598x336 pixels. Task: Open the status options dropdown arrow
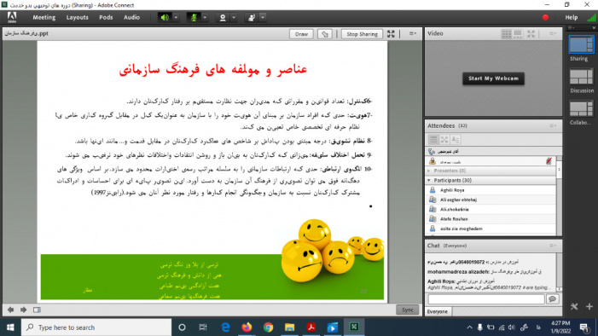pyautogui.click(x=263, y=18)
